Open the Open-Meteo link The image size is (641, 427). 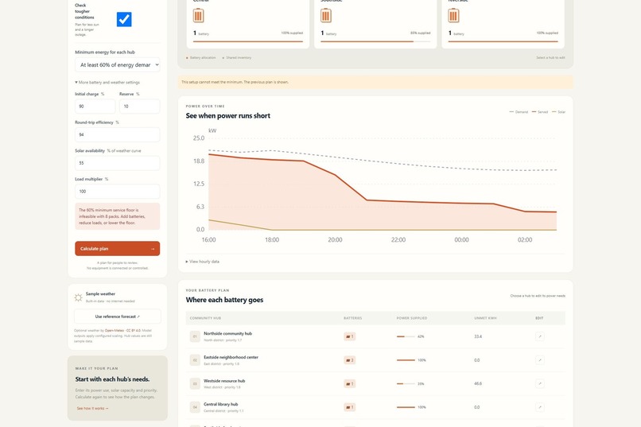[x=114, y=330]
